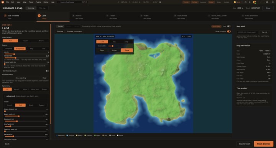Click the RustScape app logo icon

point(3,2)
